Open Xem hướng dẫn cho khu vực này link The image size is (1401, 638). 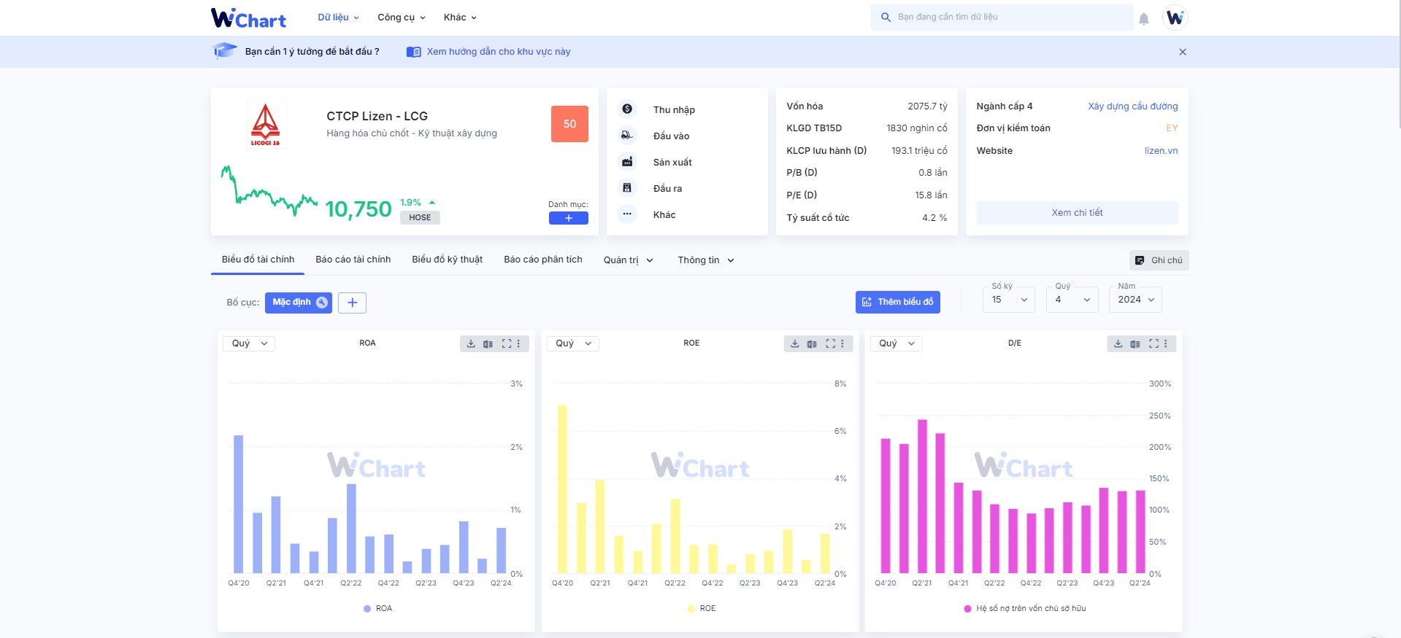tap(488, 52)
